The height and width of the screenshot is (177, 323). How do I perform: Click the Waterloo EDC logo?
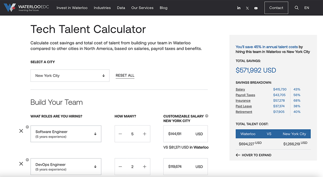(26, 8)
